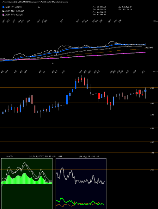Click the 'DOW PT: 478.29' legend text
158x209 pixels.
coord(14,15)
